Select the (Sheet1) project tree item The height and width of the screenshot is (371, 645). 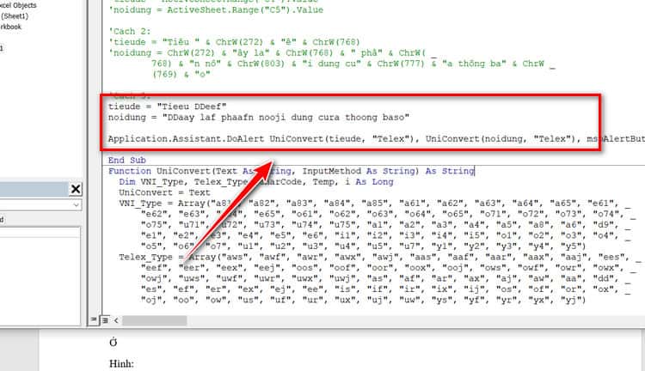[15, 16]
